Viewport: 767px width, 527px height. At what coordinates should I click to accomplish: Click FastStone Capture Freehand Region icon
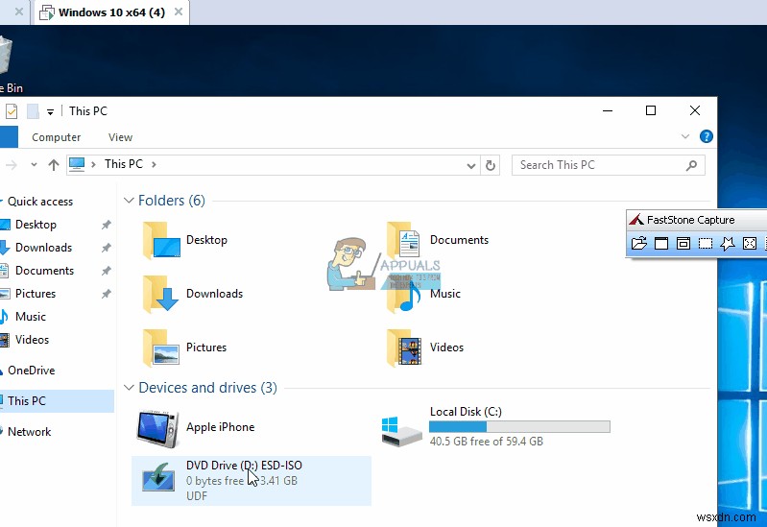point(728,243)
